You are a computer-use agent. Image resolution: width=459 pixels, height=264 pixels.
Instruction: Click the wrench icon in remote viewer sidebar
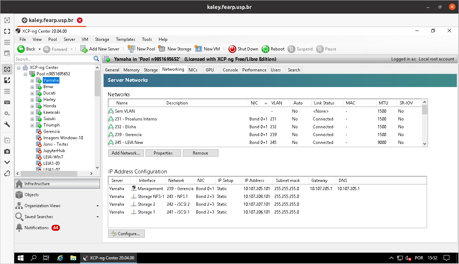coord(7,124)
